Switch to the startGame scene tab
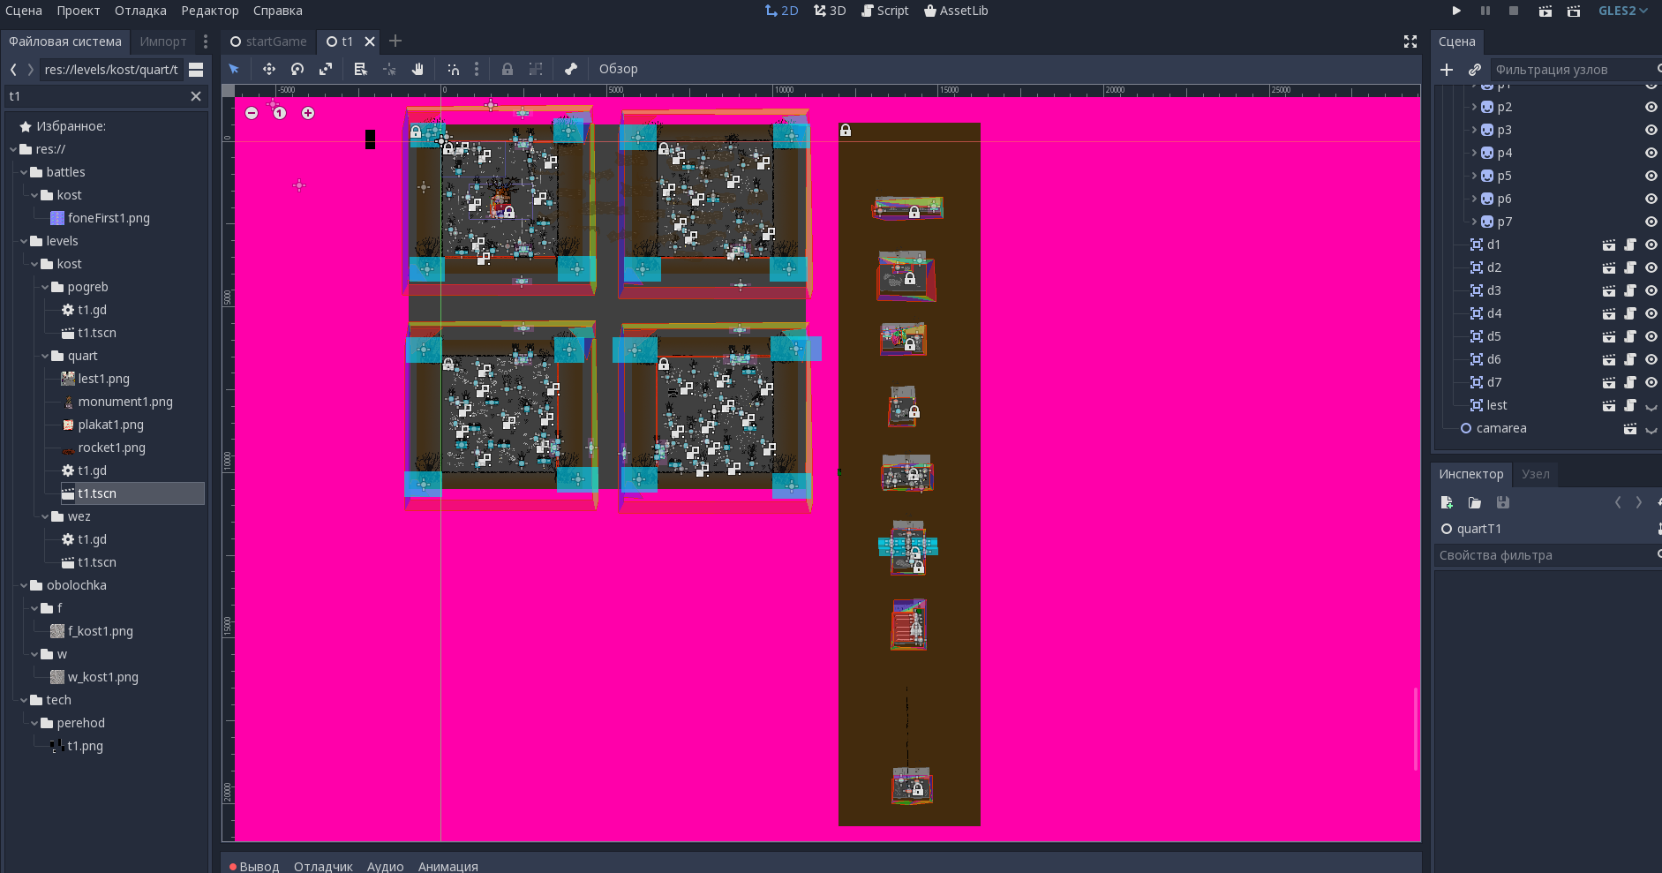Screen dimensions: 1662x873 (x=268, y=41)
